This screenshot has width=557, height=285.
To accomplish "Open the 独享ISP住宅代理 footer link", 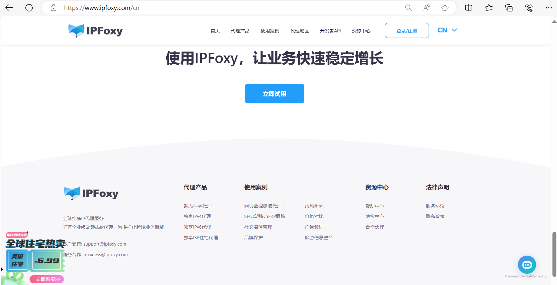I will (x=201, y=237).
